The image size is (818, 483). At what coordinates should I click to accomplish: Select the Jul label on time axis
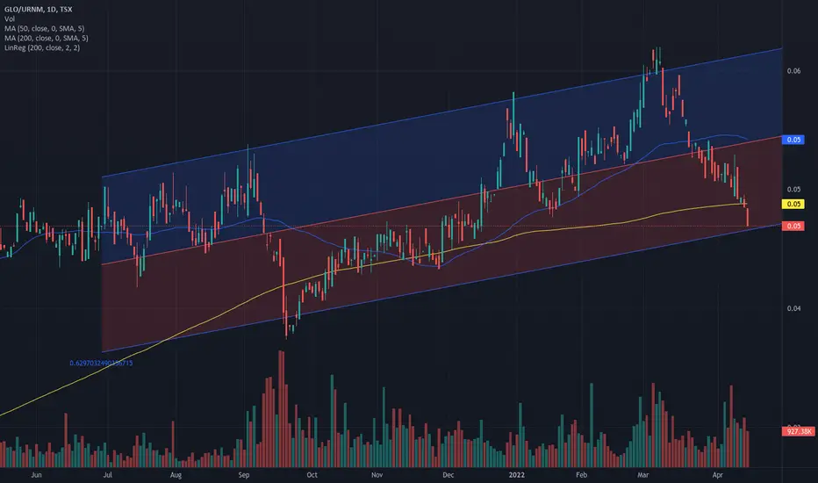[x=107, y=474]
